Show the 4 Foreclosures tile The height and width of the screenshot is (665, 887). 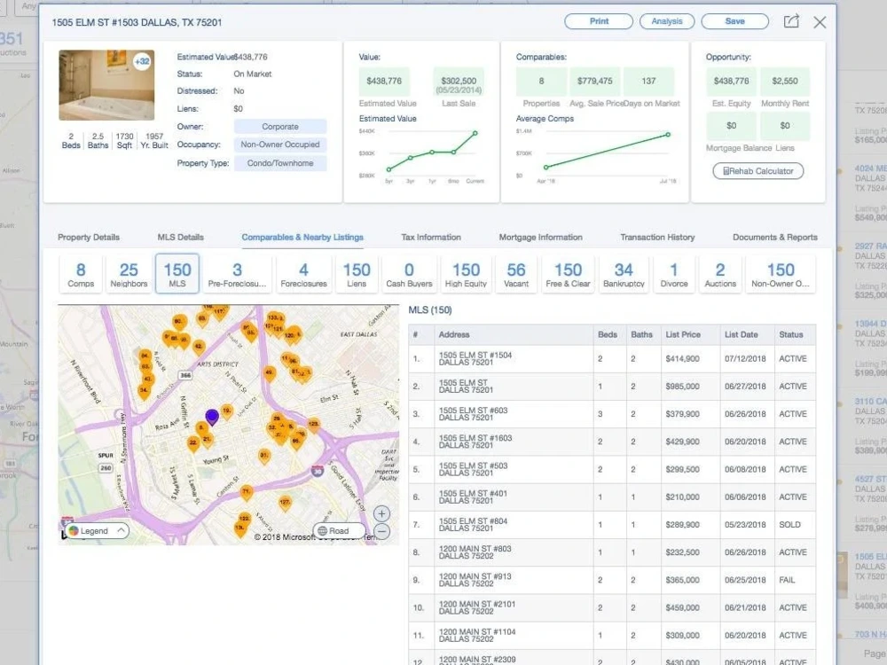tap(303, 274)
